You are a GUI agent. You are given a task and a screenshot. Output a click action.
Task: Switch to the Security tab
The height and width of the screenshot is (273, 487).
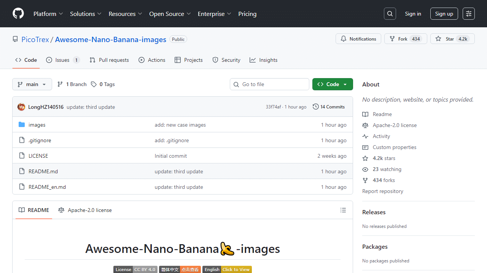226,60
